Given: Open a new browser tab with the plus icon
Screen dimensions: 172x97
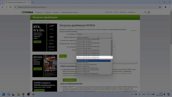Looking at the screenshot, I should click(33, 2).
